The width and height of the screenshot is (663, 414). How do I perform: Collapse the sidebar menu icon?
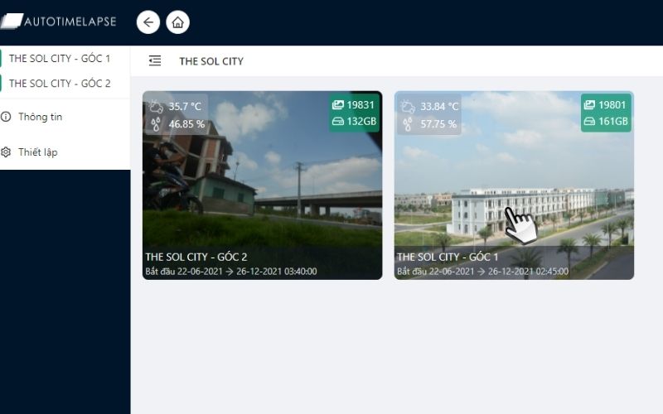tap(155, 60)
